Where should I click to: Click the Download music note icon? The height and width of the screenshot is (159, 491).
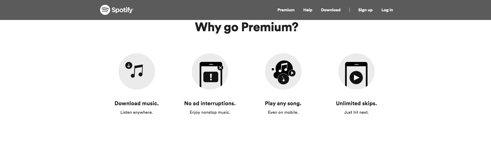point(137,71)
